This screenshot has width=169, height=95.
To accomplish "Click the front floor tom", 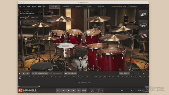I will (111, 59).
